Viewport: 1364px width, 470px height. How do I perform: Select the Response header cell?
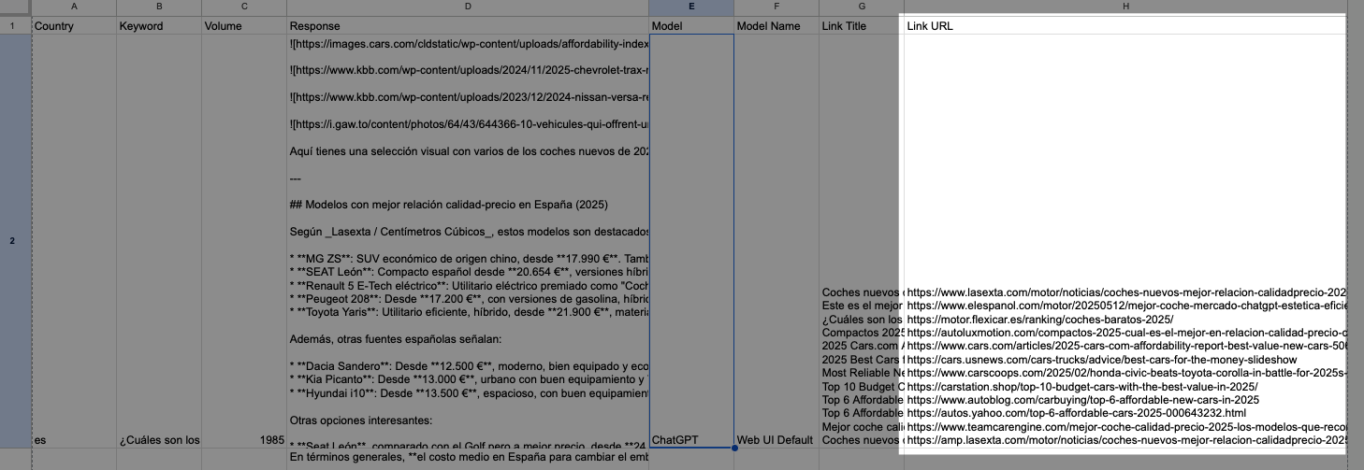[467, 26]
